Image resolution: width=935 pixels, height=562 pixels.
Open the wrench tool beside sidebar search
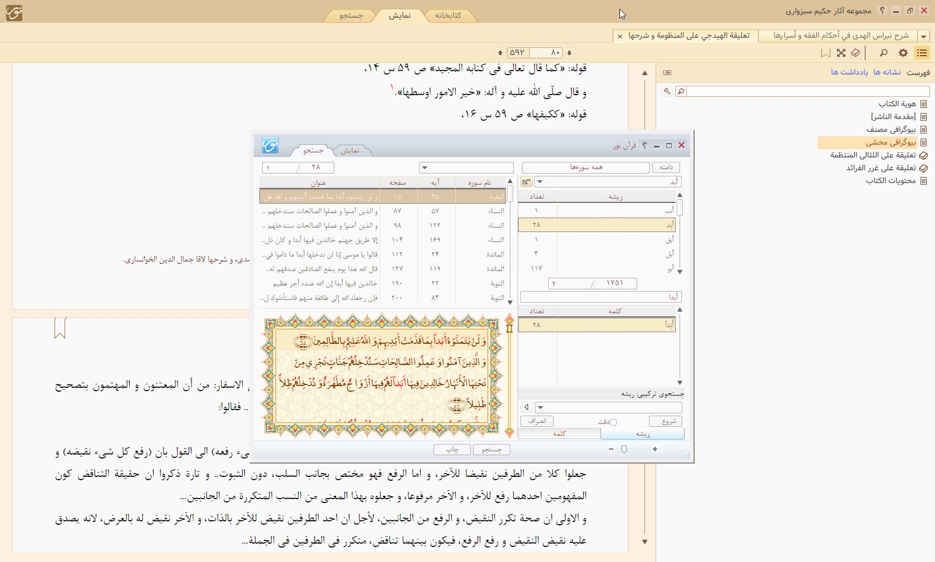pos(667,91)
